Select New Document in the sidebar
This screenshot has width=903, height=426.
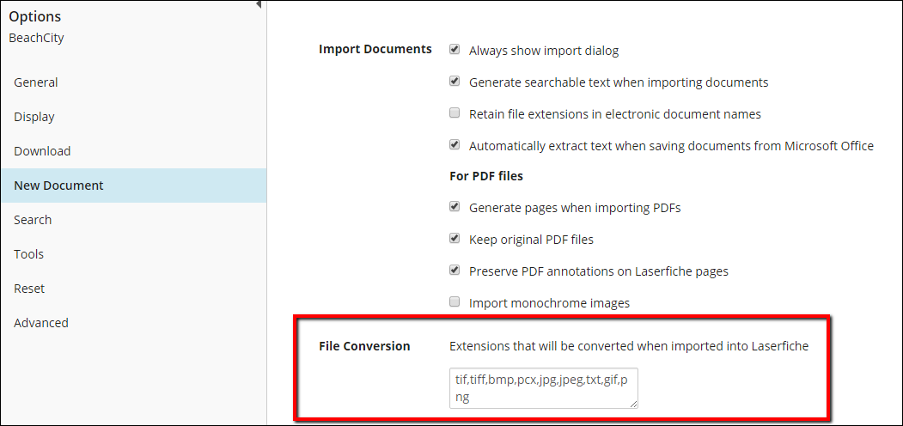pyautogui.click(x=134, y=186)
